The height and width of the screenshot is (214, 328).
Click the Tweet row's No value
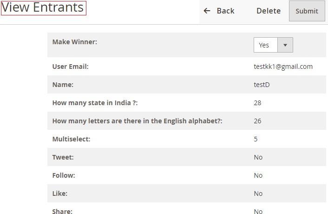[258, 157]
